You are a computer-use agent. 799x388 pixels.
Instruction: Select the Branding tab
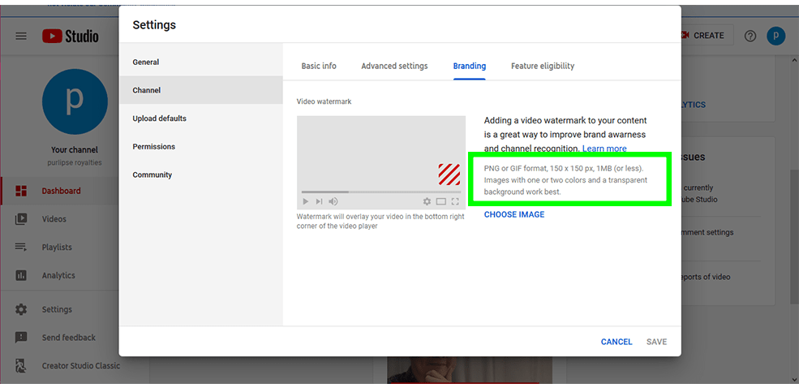click(470, 66)
